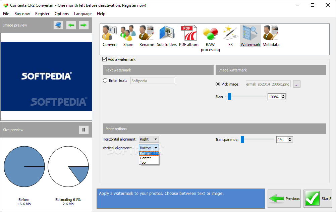Open the Convert section icon
This screenshot has width=336, height=212.
tap(110, 36)
